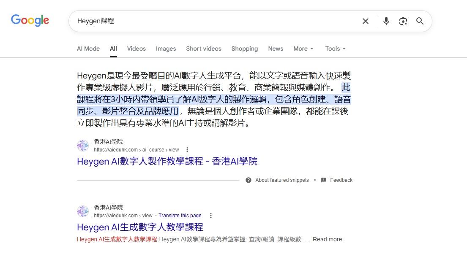This screenshot has width=467, height=254.
Task: Expand the More dropdown
Action: pos(303,49)
